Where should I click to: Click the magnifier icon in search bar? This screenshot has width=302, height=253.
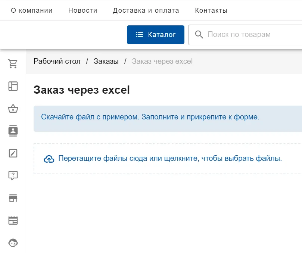pyautogui.click(x=199, y=34)
